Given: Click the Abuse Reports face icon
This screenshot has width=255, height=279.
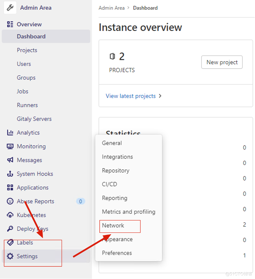Looking at the screenshot, I should click(x=10, y=201).
